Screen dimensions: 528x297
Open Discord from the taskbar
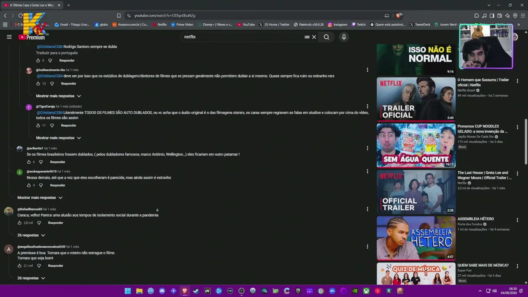(x=162, y=291)
